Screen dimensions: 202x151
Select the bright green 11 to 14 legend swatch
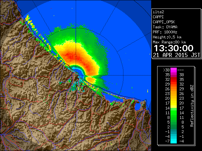[x=174, y=113]
